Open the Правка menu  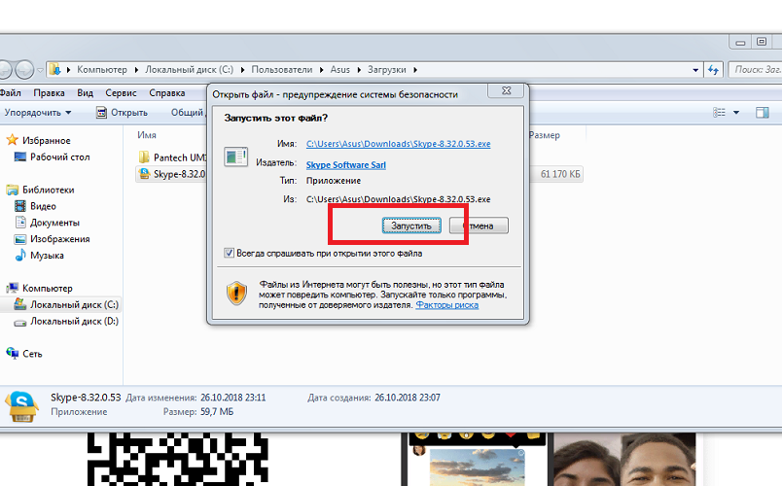tap(49, 93)
